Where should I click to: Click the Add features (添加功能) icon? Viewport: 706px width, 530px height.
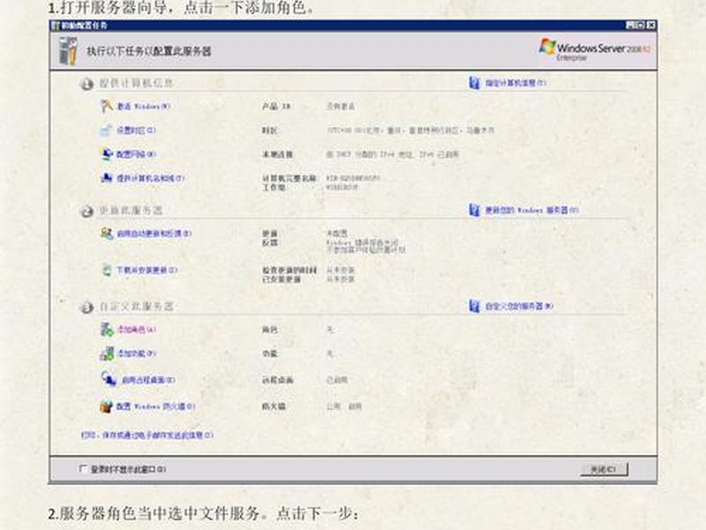[x=107, y=353]
